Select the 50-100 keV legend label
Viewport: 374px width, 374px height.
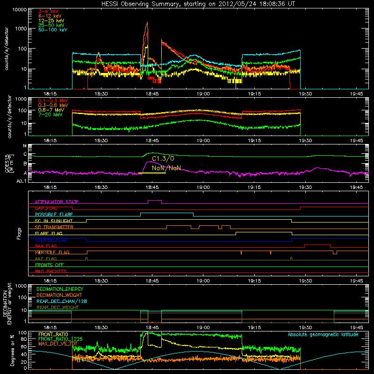pyautogui.click(x=53, y=29)
